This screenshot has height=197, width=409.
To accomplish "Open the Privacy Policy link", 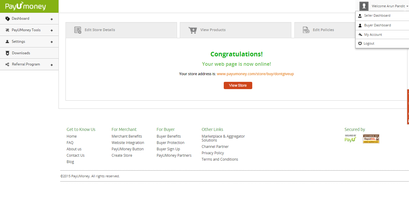I will click(213, 153).
